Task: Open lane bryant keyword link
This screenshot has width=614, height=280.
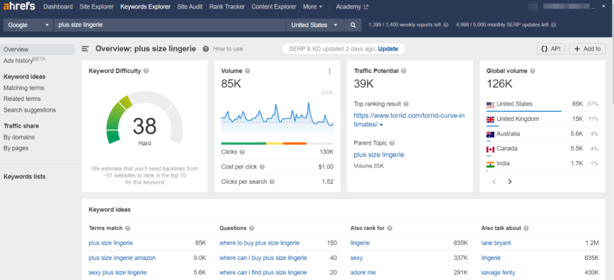Action: [496, 243]
